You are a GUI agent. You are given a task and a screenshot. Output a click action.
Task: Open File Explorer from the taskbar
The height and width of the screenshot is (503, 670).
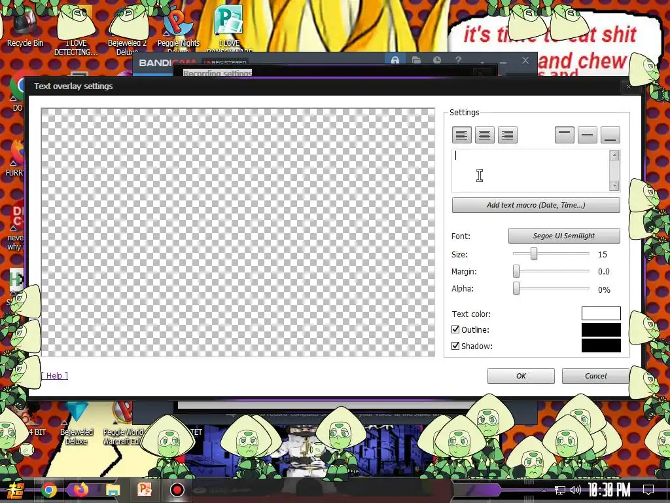click(x=113, y=490)
